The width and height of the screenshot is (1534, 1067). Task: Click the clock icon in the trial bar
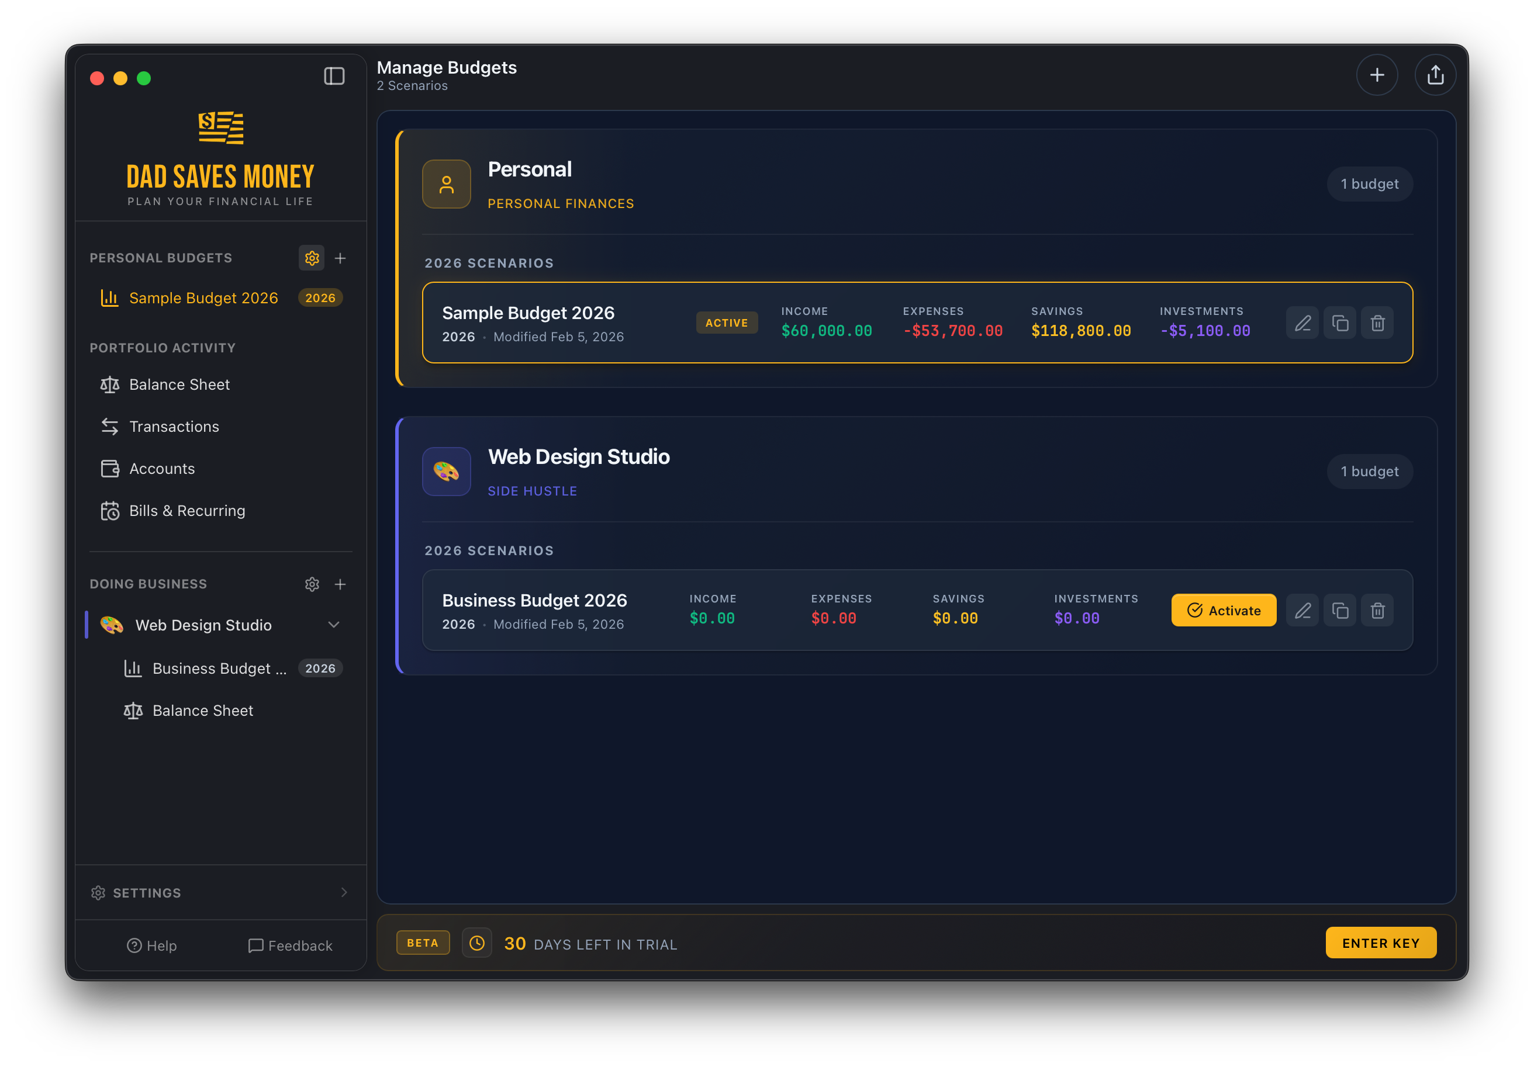pos(477,943)
